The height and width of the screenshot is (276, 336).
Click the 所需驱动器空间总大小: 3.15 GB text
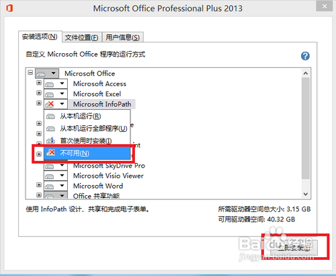pos(264,209)
